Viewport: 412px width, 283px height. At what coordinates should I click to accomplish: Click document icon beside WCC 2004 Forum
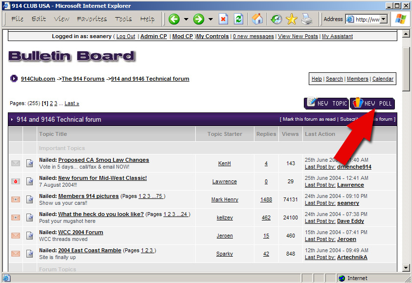(x=30, y=236)
